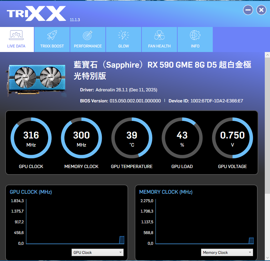Click the Memory Clock 300 MHz gauge
The image size is (270, 261).
[81, 138]
